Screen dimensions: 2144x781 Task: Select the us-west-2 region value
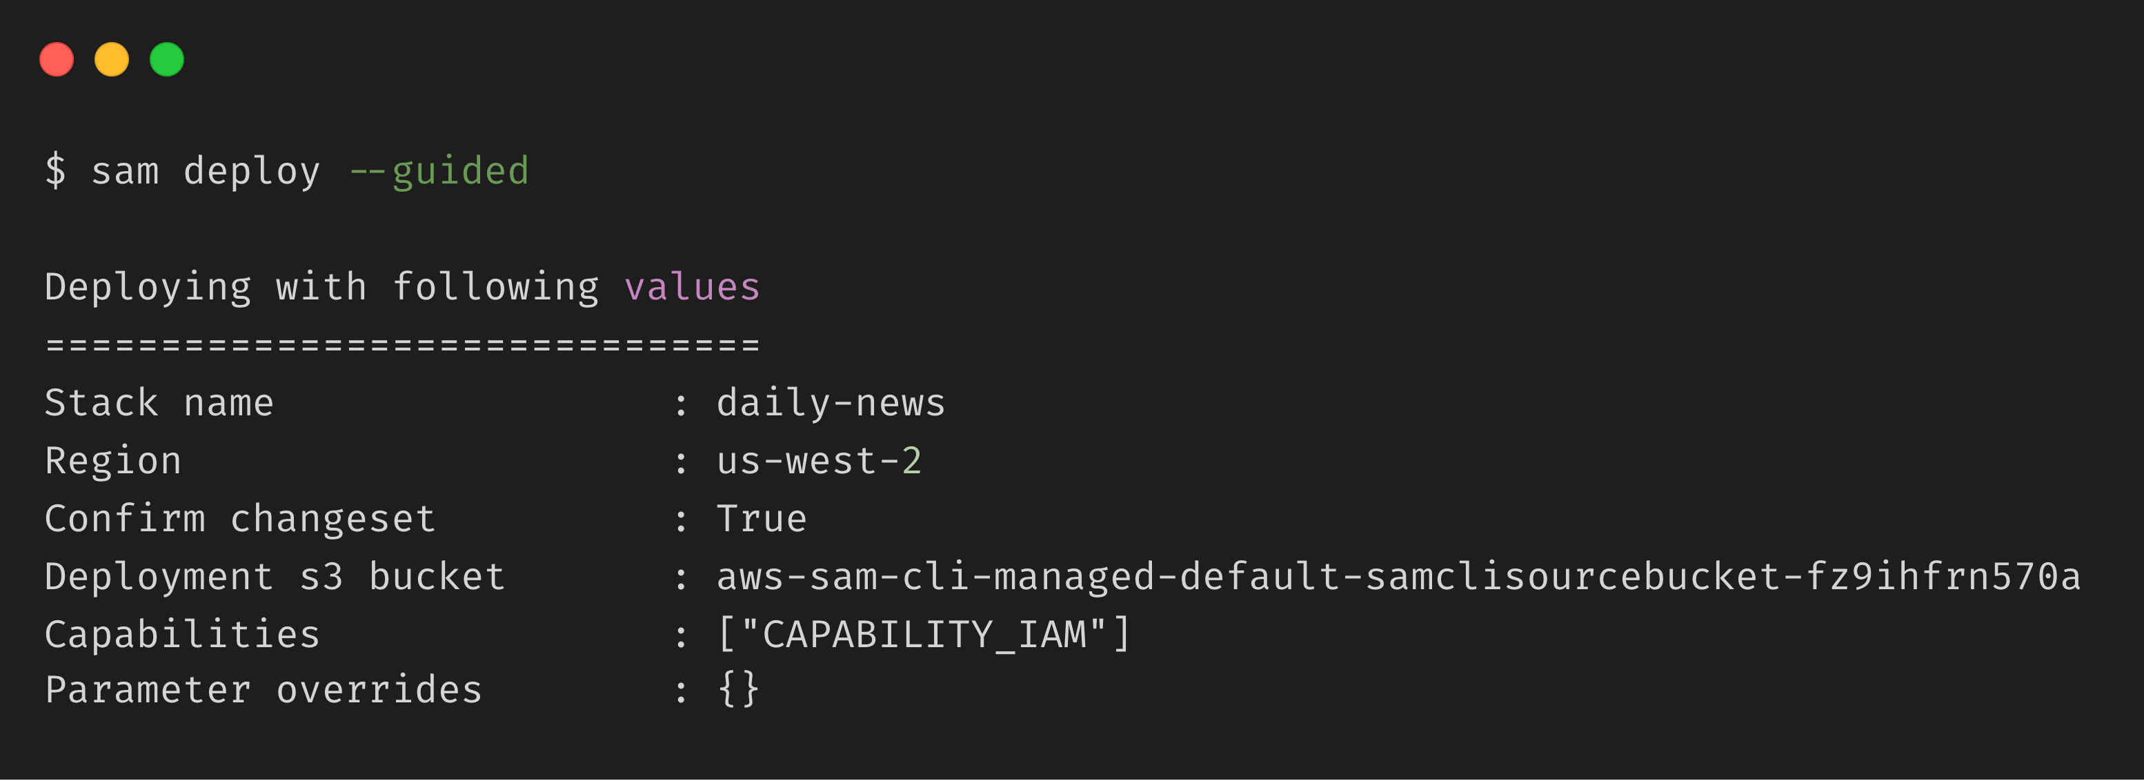pos(819,462)
